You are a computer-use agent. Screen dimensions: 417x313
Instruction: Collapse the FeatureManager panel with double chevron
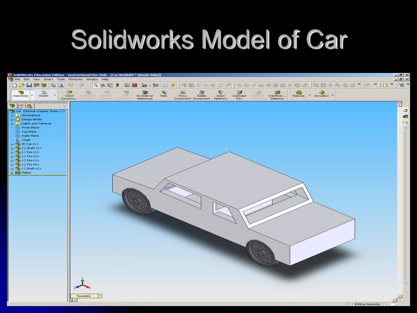coord(64,106)
